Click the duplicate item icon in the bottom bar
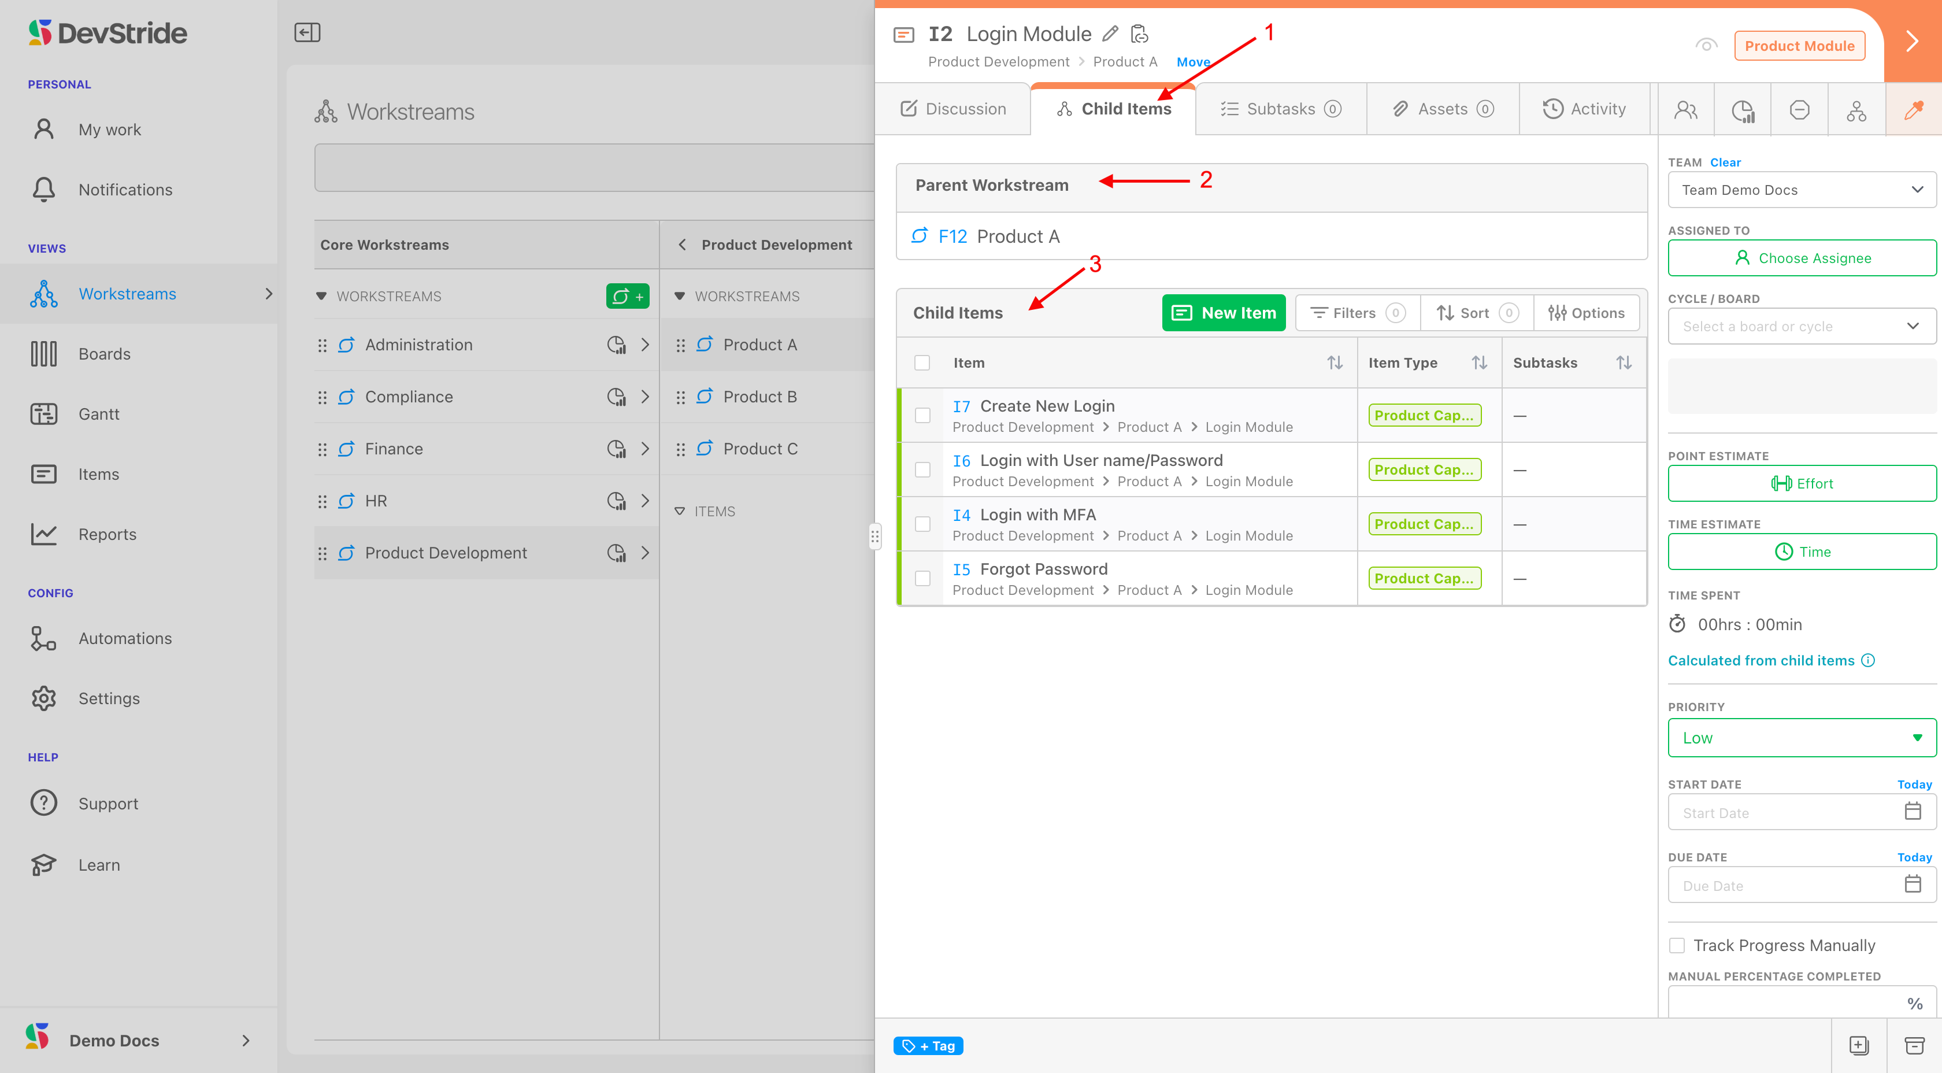Viewport: 1942px width, 1073px height. click(x=1859, y=1045)
